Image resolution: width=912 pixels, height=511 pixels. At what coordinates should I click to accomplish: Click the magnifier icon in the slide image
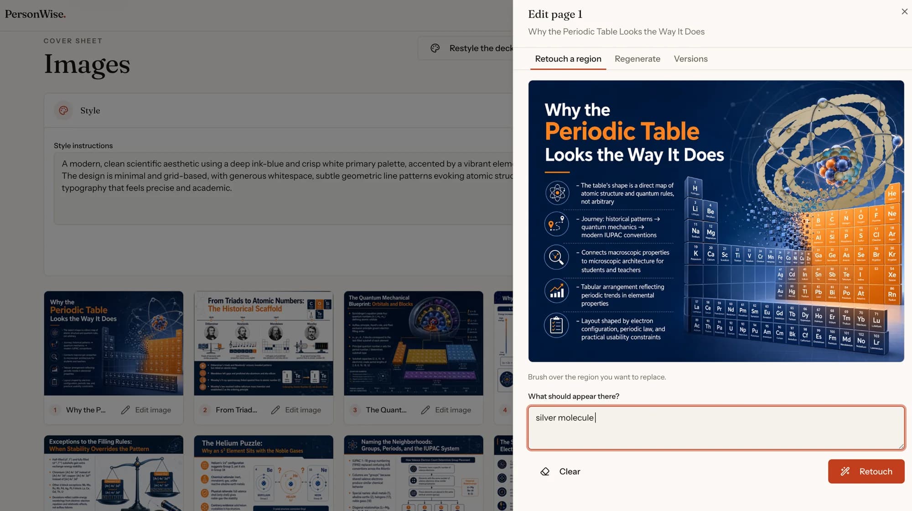[x=556, y=257]
